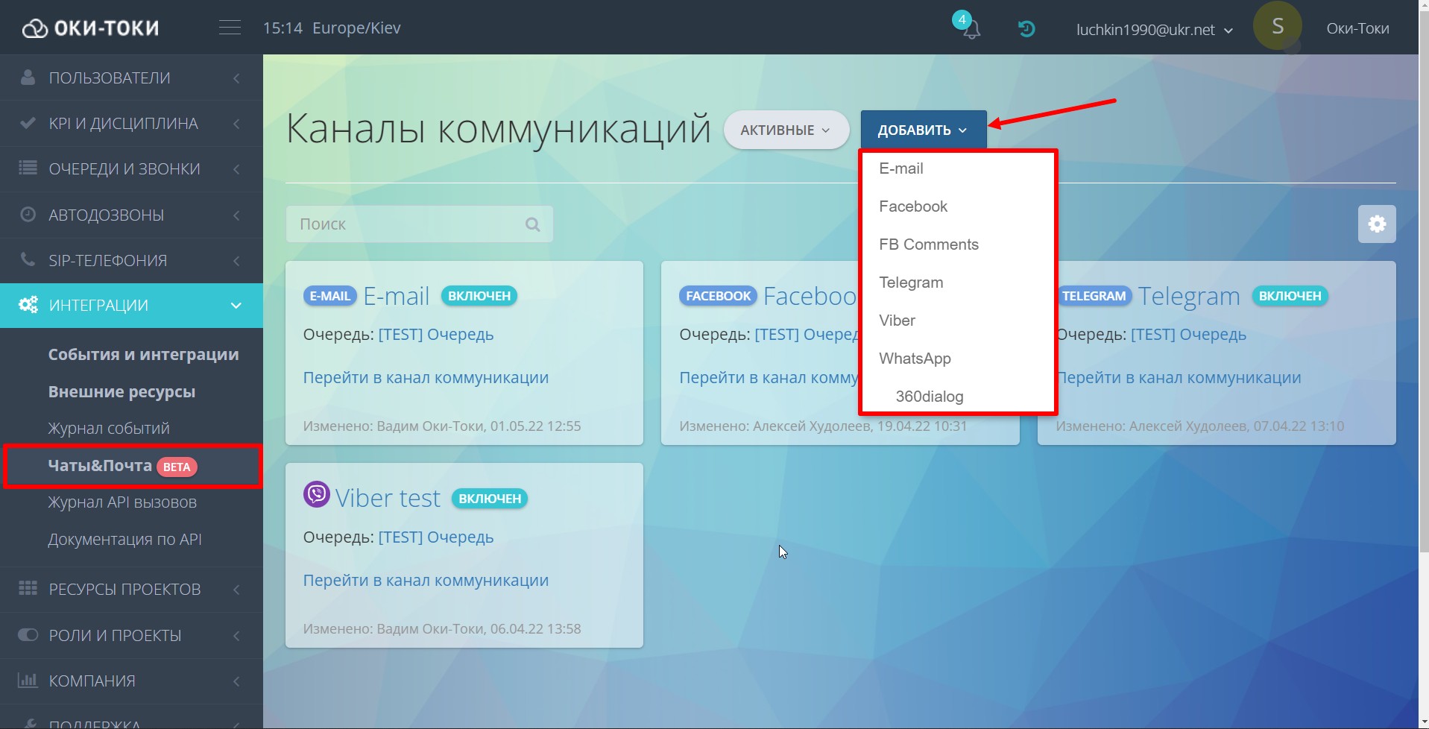Image resolution: width=1429 pixels, height=729 pixels.
Task: Click the Включен status on E-mail card
Action: point(479,296)
